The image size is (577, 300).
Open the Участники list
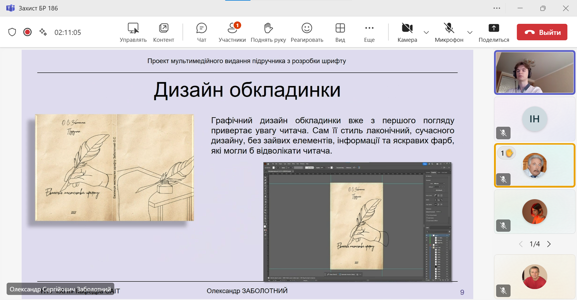232,32
